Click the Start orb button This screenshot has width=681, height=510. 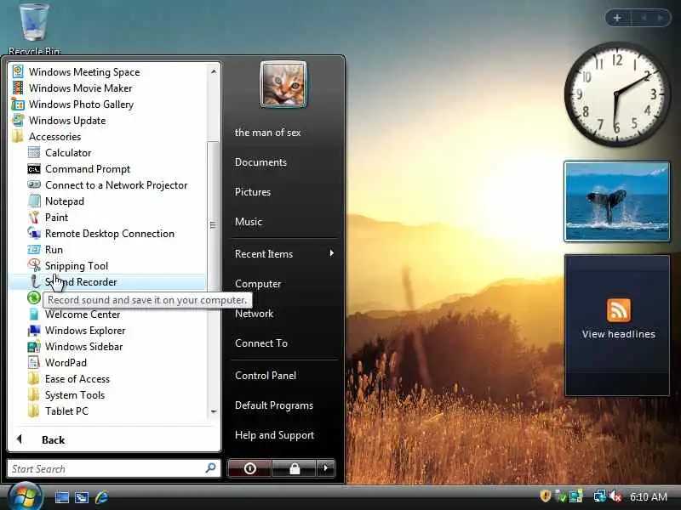25,497
